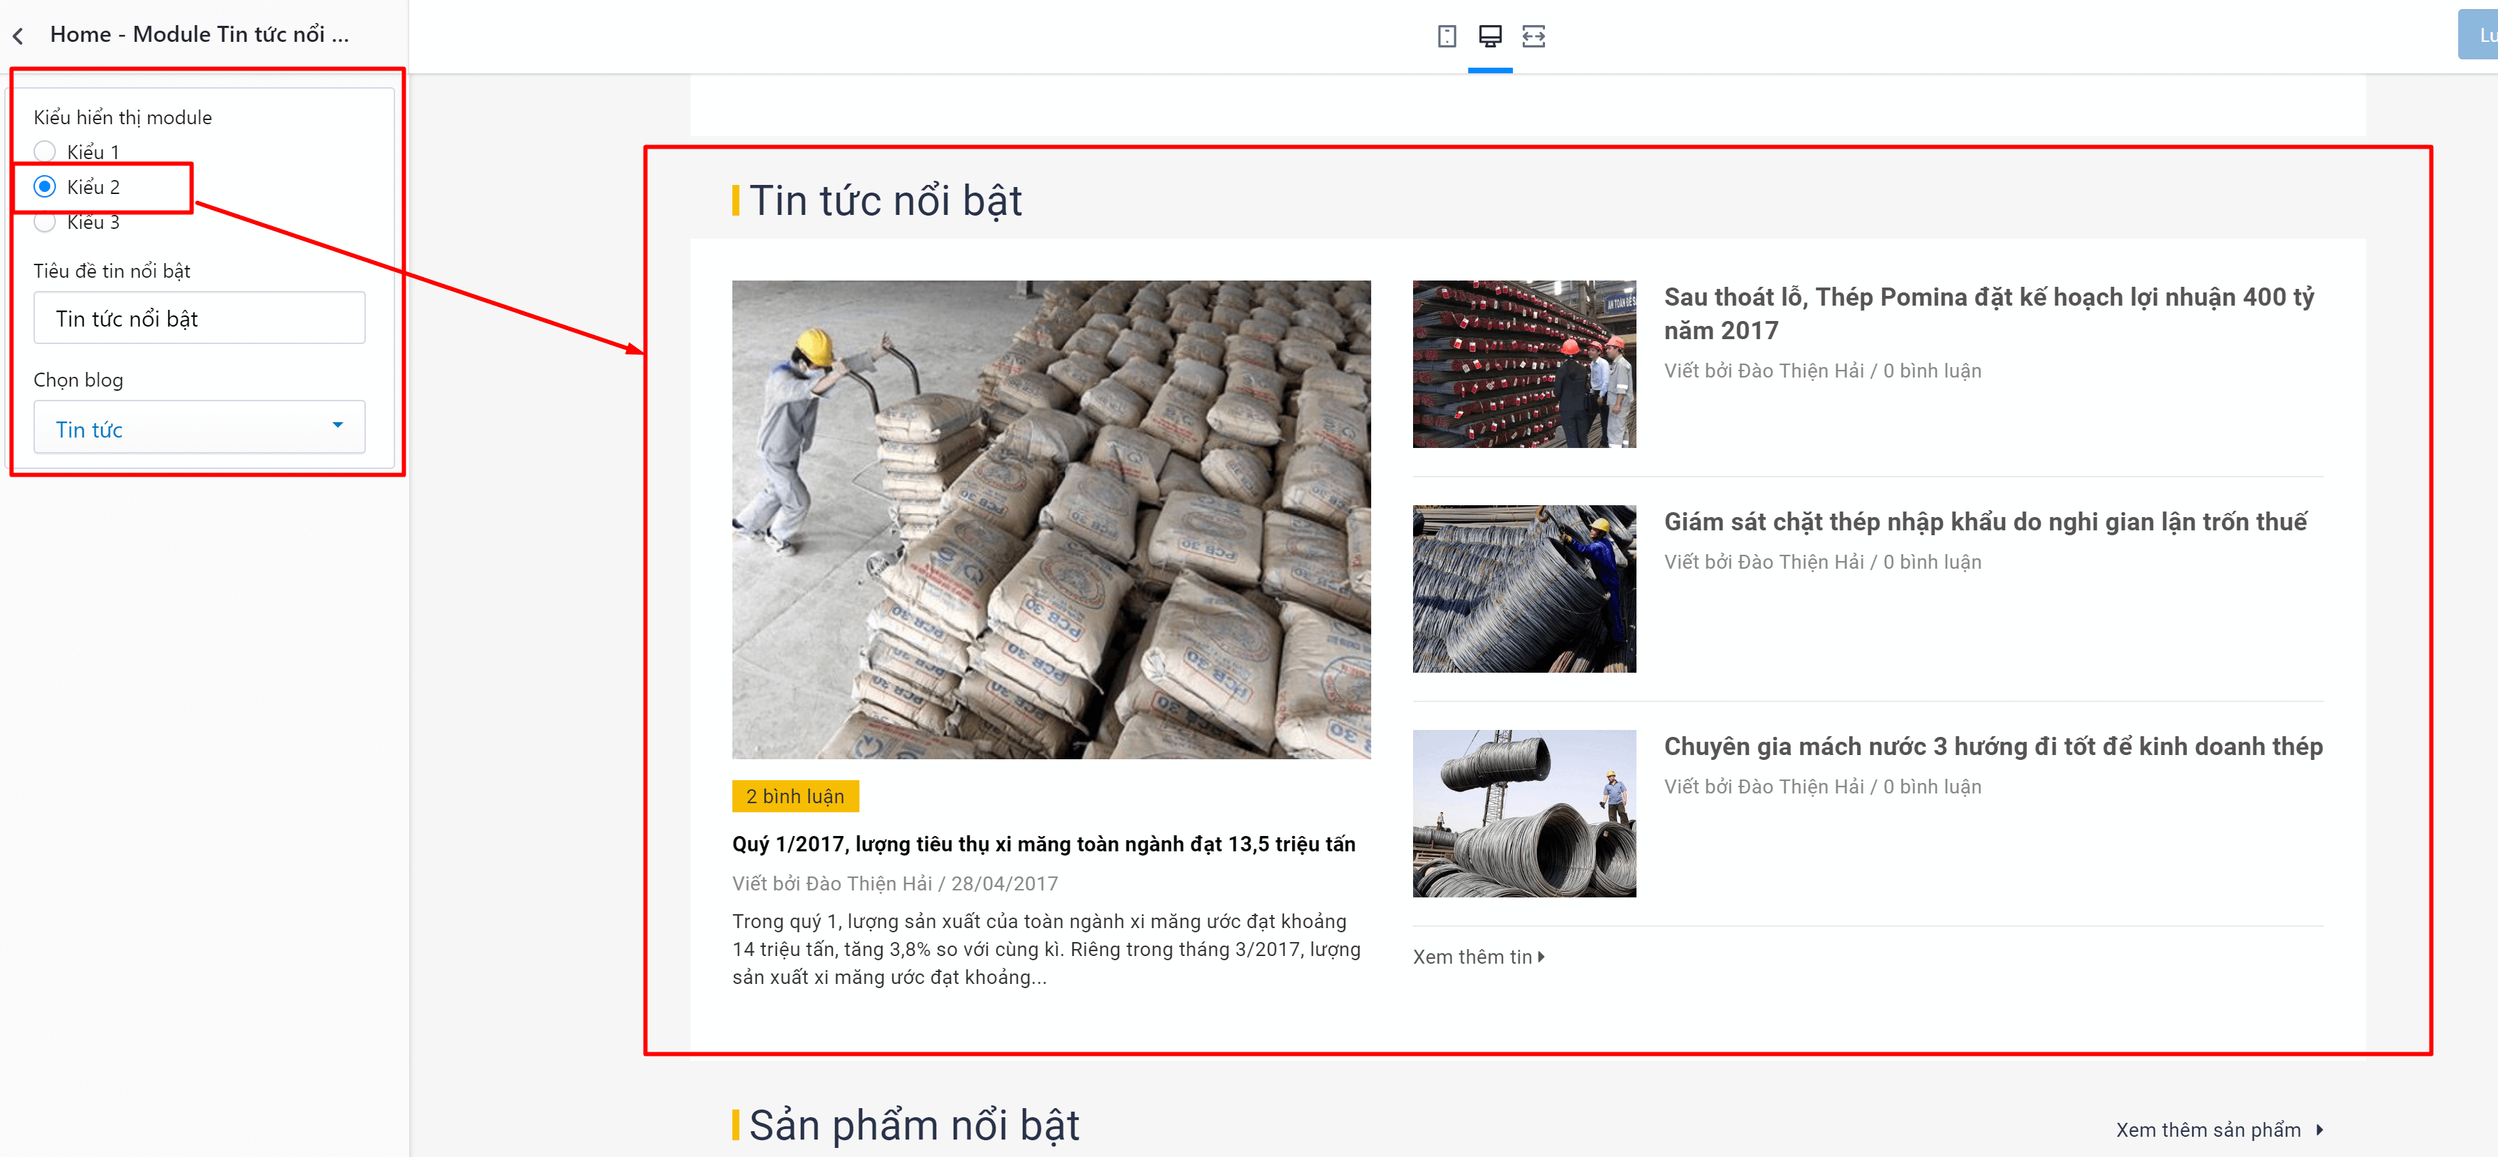Switch to desktop preview icon
Image resolution: width=2498 pixels, height=1157 pixels.
[1489, 36]
